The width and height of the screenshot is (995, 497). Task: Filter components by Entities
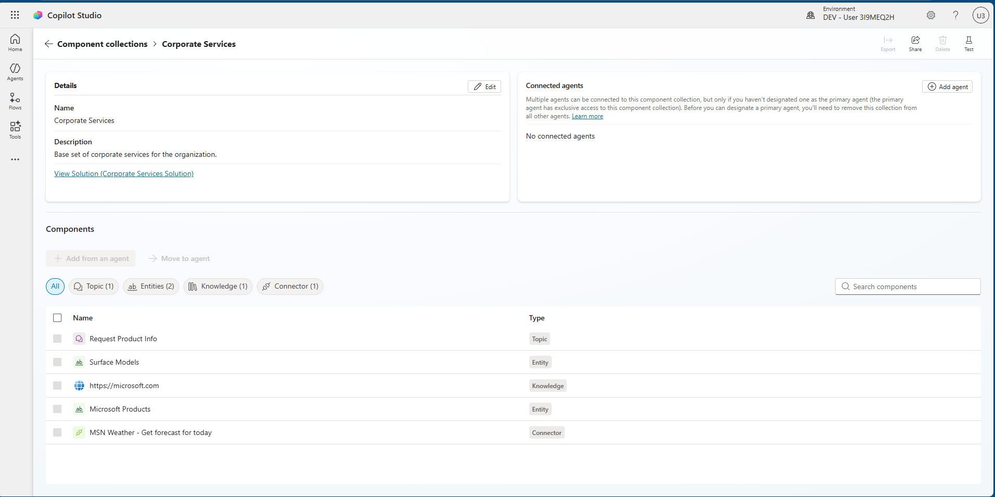(151, 286)
